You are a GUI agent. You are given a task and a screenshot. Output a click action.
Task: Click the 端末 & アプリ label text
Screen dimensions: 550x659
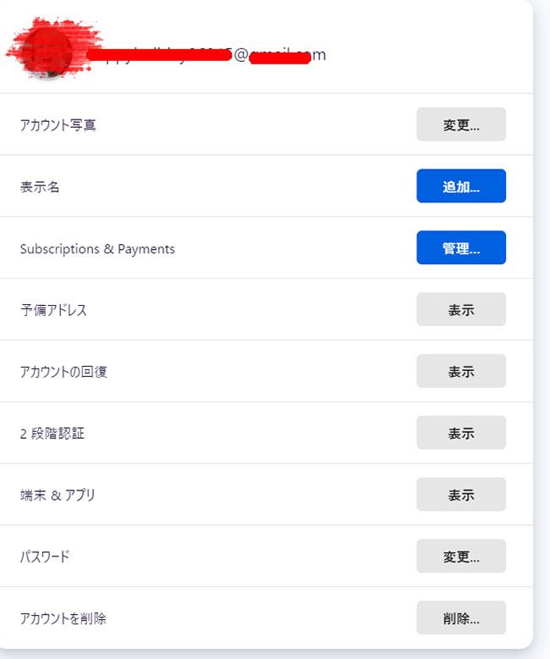tap(58, 495)
